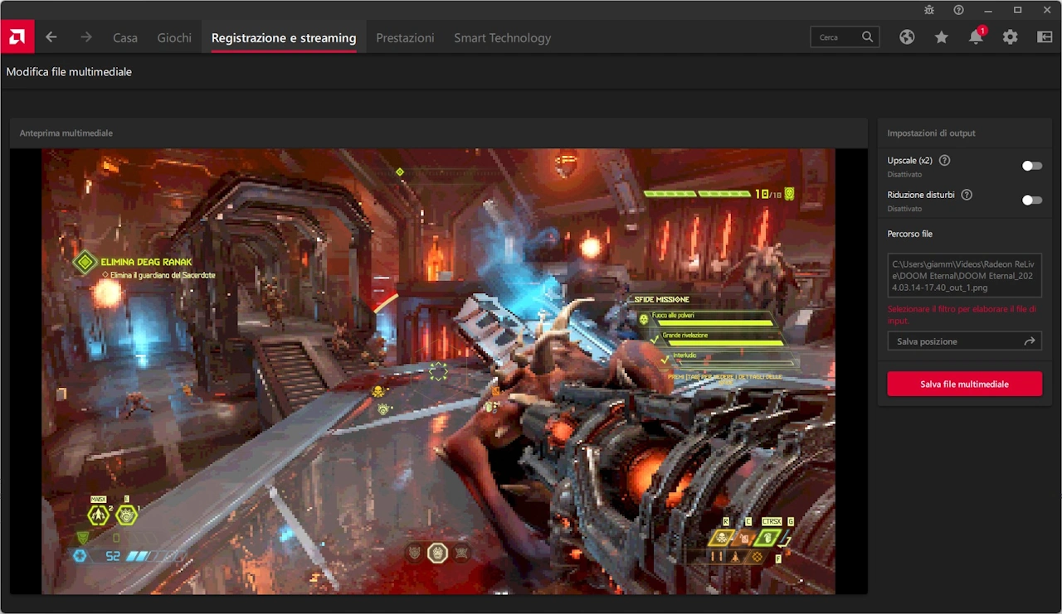This screenshot has width=1062, height=614.
Task: Toggle the sidebar panel icon
Action: [1045, 37]
